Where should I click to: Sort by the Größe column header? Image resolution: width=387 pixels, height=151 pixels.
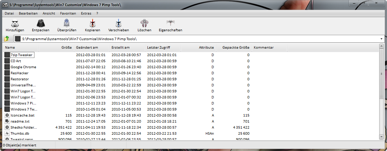pos(56,48)
